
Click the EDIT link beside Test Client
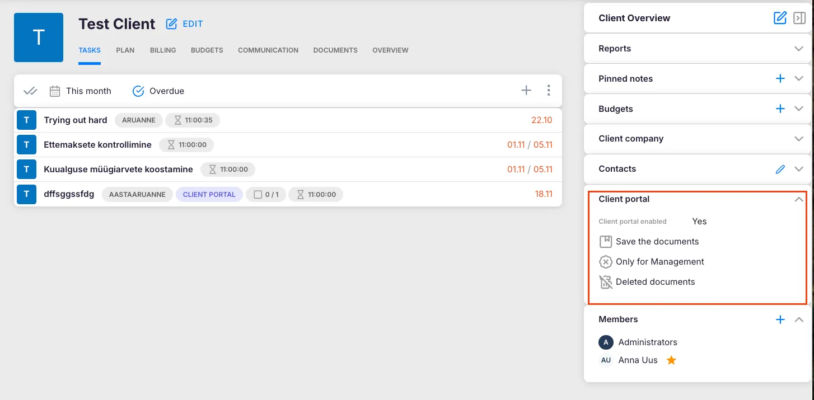[185, 24]
